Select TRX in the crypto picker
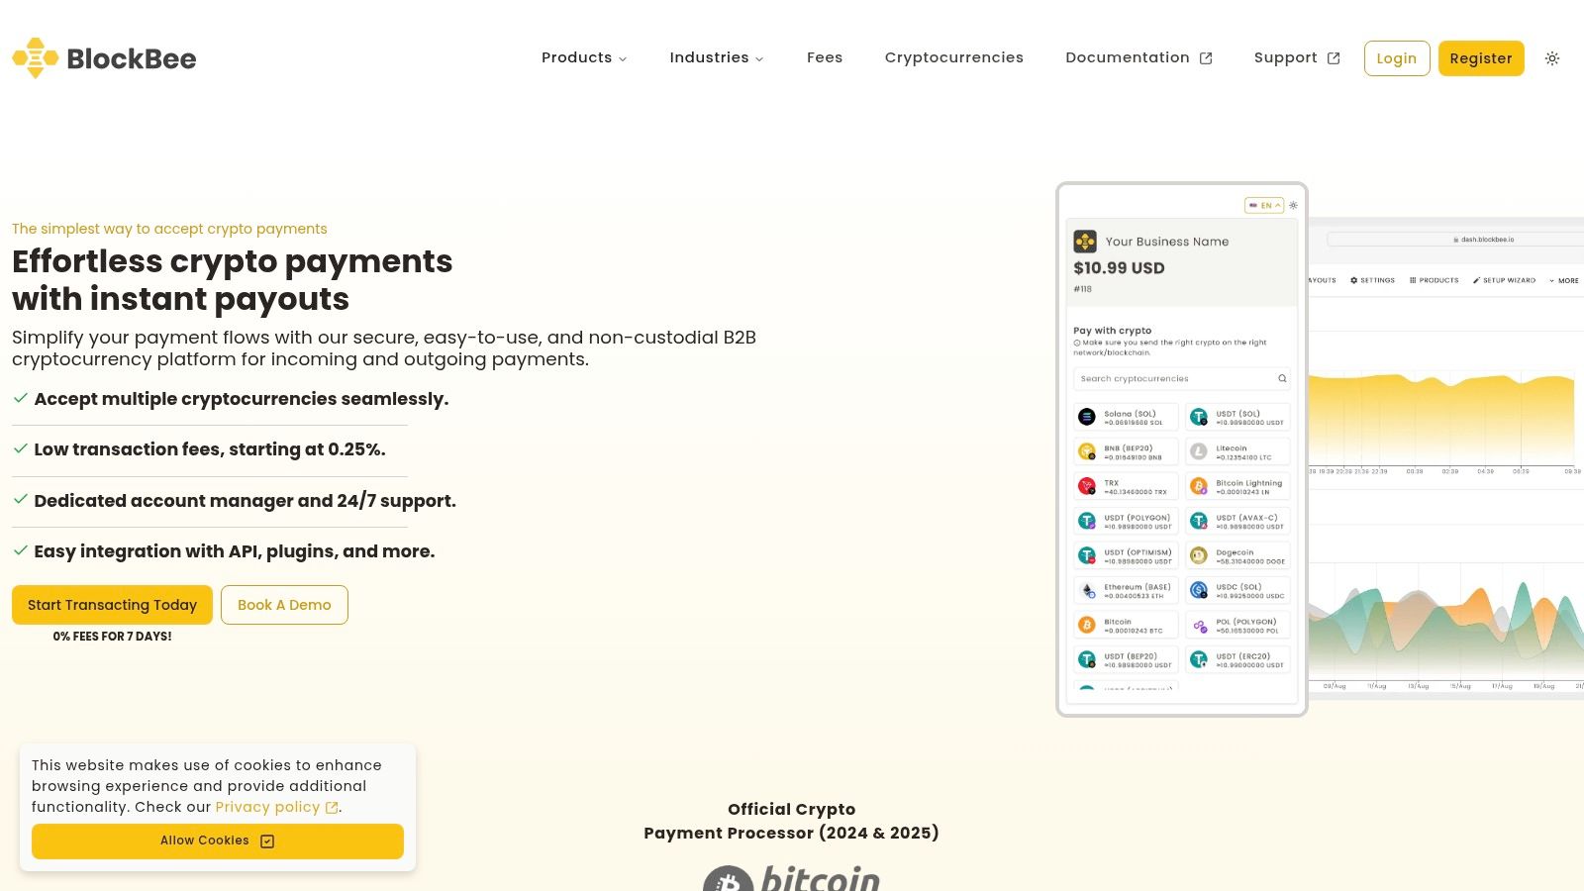Image resolution: width=1584 pixels, height=891 pixels. (1127, 485)
